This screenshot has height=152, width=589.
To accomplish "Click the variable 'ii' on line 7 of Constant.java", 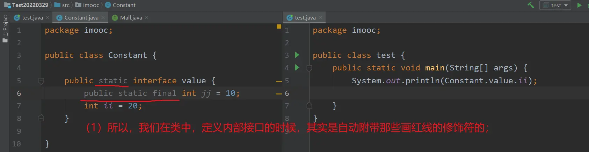I will click(108, 106).
